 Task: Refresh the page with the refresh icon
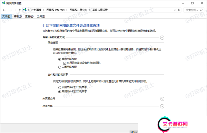(x=179, y=10)
